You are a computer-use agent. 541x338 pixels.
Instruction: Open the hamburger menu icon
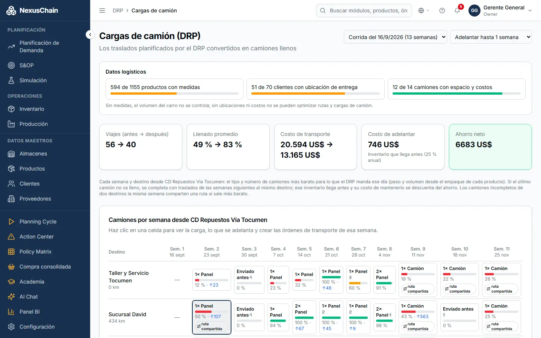click(x=102, y=11)
